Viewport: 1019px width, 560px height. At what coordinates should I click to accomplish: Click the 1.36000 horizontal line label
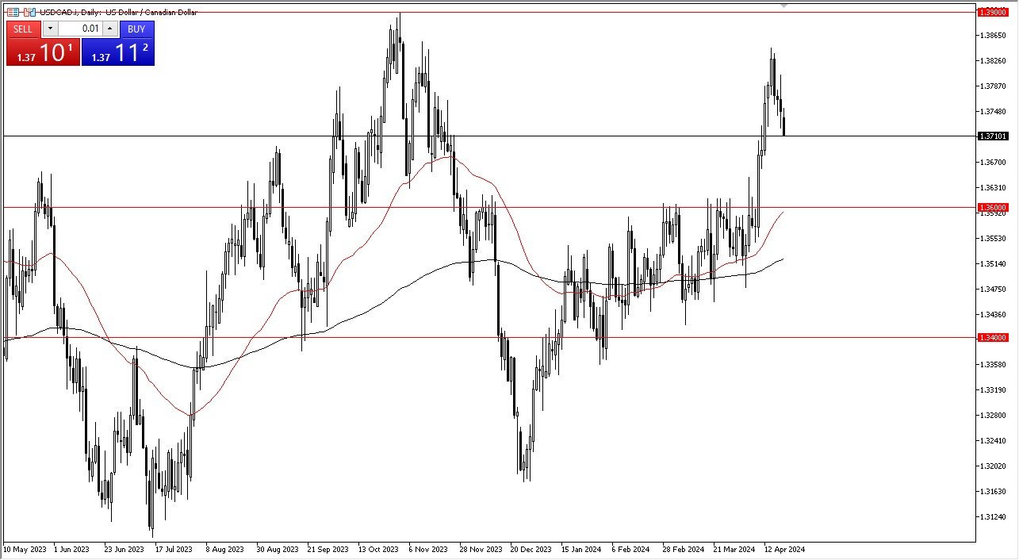coord(994,206)
